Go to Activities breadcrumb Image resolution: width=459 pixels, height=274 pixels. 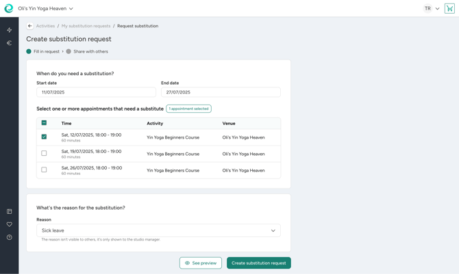pyautogui.click(x=45, y=26)
